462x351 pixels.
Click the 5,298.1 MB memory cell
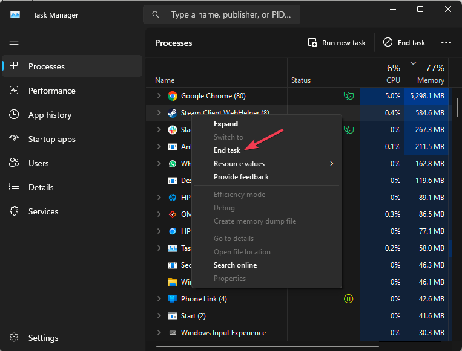pos(427,96)
